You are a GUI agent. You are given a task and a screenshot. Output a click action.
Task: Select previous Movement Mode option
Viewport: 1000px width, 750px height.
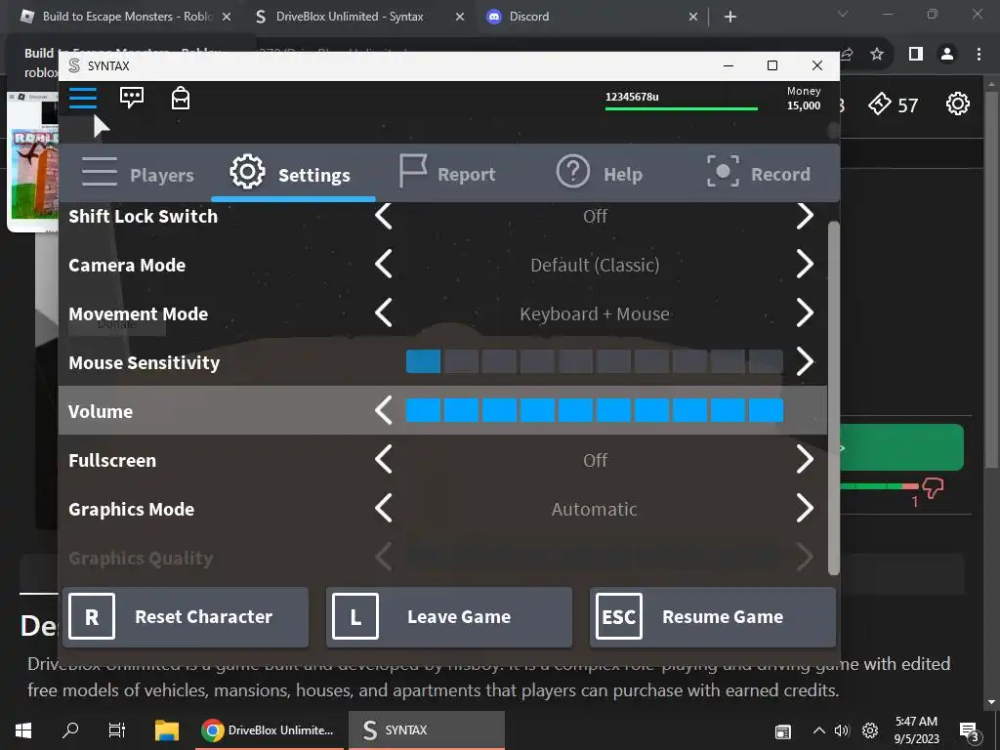[383, 313]
